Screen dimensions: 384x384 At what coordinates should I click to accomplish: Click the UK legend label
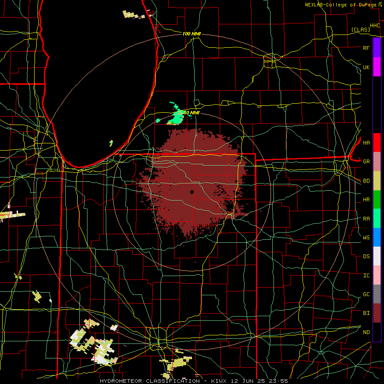[x=366, y=67]
